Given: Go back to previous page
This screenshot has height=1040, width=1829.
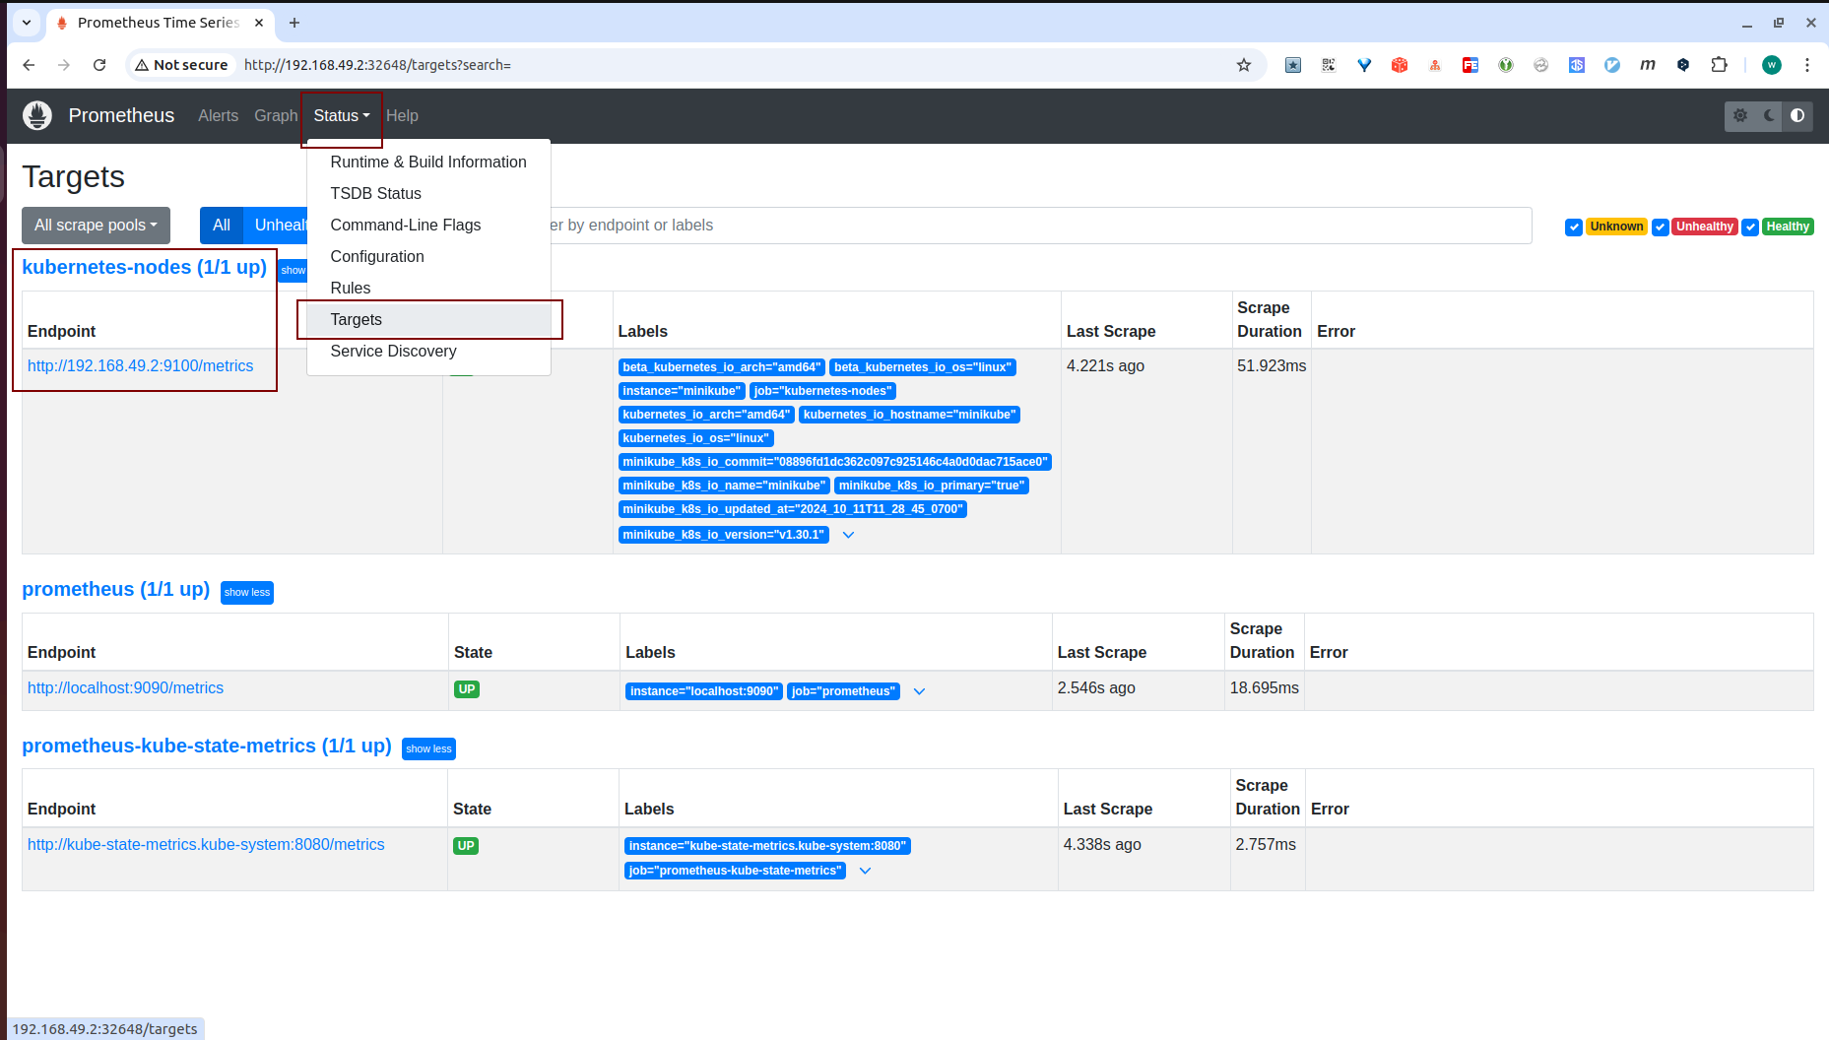Looking at the screenshot, I should (29, 65).
